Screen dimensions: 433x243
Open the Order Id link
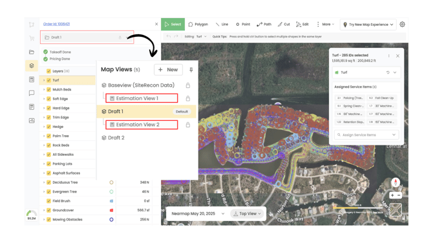click(x=57, y=24)
